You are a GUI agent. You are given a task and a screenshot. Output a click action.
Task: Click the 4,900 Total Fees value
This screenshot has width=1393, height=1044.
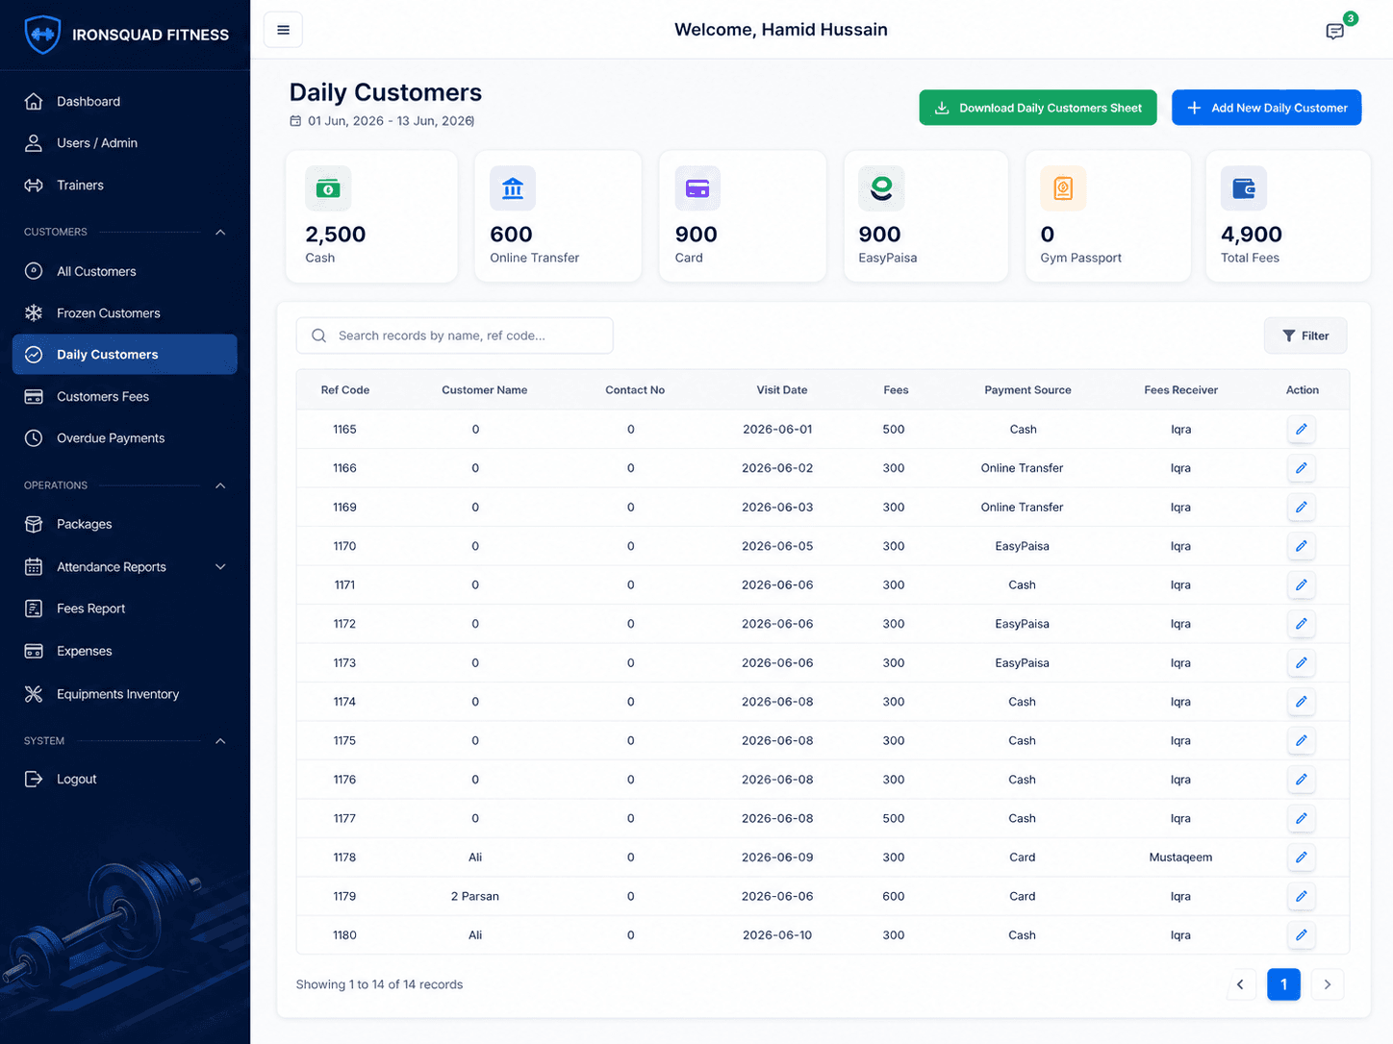coord(1251,235)
